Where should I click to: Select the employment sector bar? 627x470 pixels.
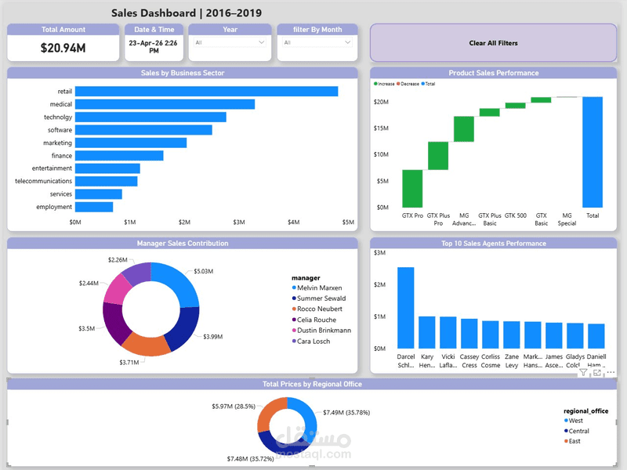coord(94,207)
